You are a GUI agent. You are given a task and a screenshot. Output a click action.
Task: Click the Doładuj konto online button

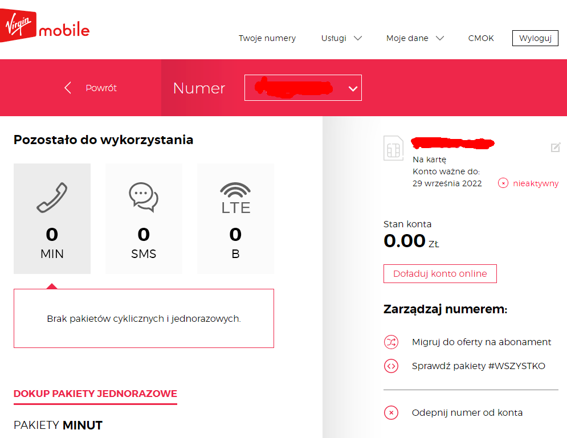click(x=440, y=273)
